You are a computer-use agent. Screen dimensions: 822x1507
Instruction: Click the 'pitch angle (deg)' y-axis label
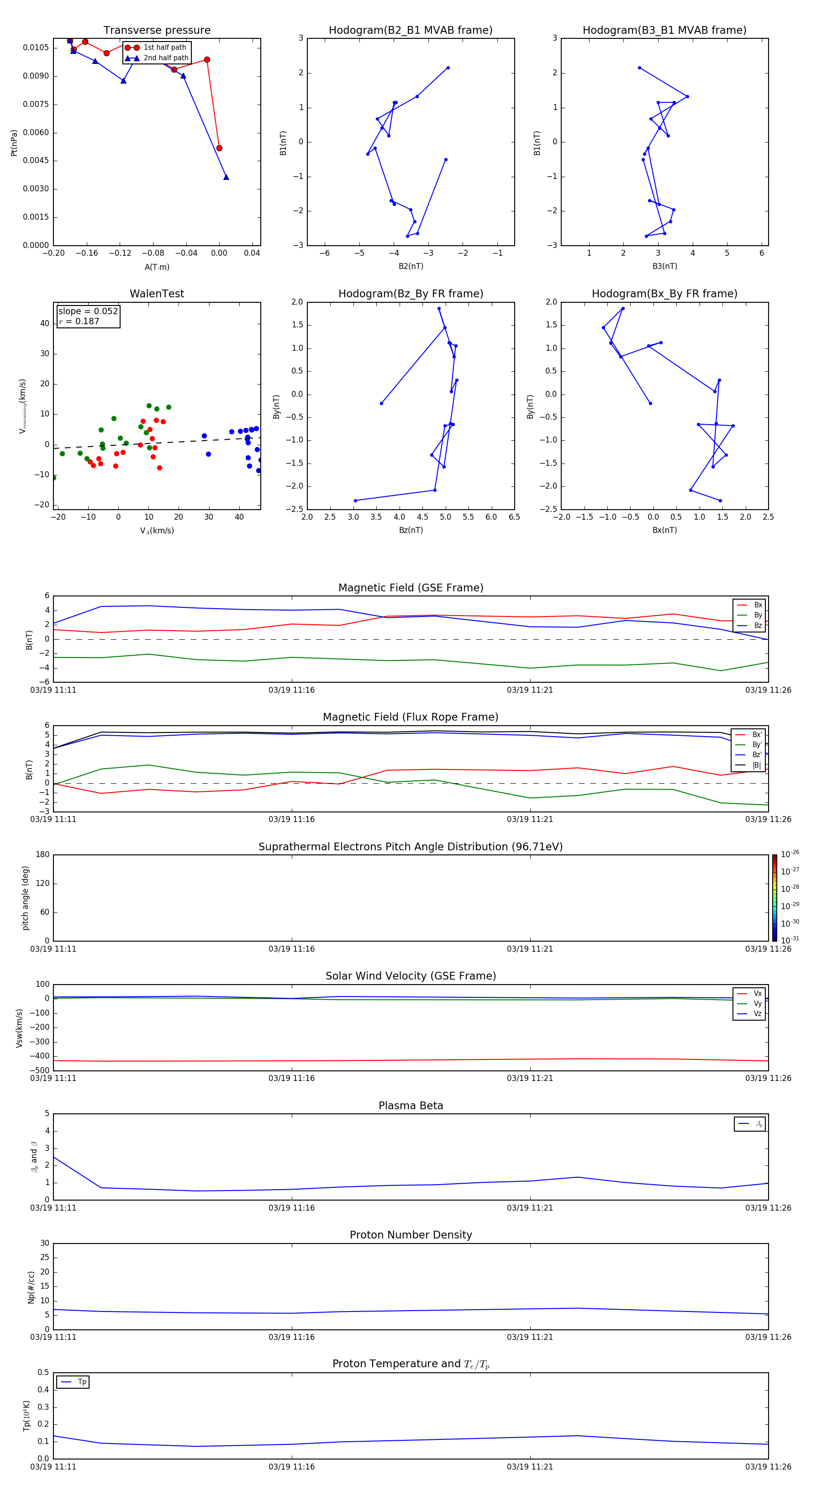[x=25, y=897]
